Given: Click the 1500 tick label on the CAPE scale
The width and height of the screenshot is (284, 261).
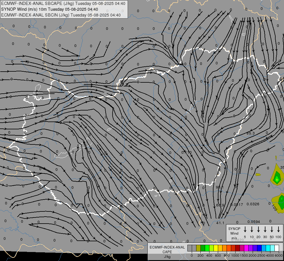Looking at the screenshot, I should click(244, 255).
